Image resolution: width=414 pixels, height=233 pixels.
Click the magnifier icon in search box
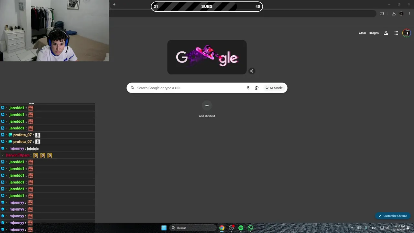[x=132, y=88]
